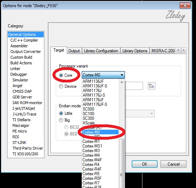Open the Library Configuration tab
Image resolution: width=196 pixels, height=188 pixels.
(101, 51)
